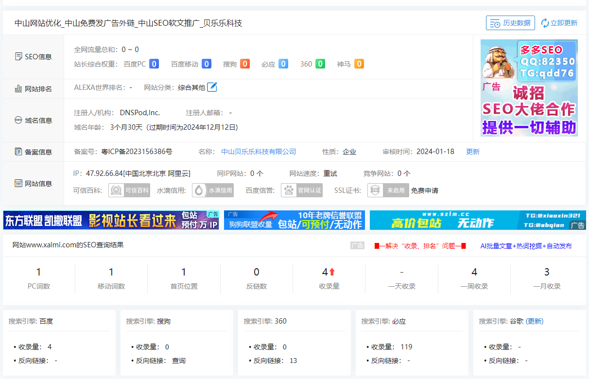Click the 可信百科 badge

coord(129,190)
